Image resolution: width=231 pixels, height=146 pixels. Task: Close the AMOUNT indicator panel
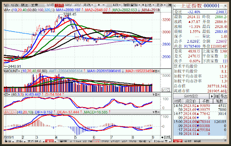[158, 71]
